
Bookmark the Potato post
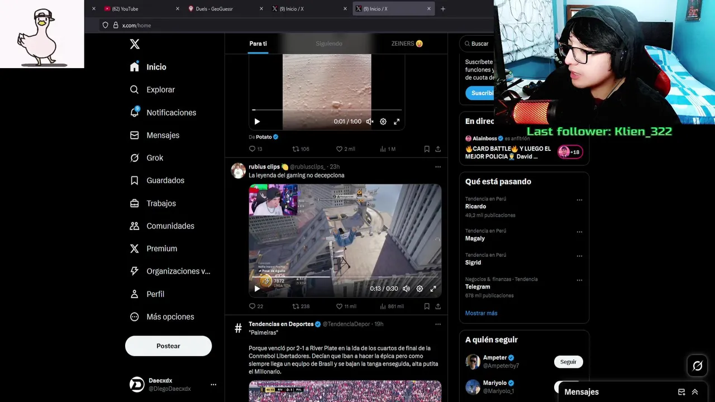[427, 149]
